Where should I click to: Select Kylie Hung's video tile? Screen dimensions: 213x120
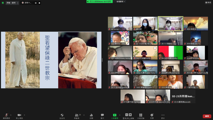145,67
